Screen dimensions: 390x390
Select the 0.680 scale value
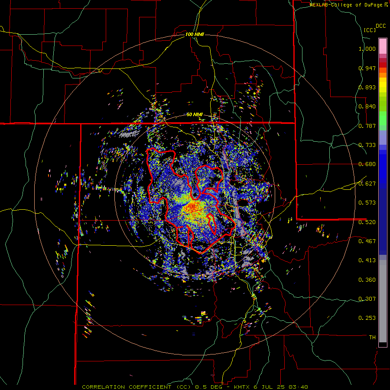pyautogui.click(x=367, y=164)
